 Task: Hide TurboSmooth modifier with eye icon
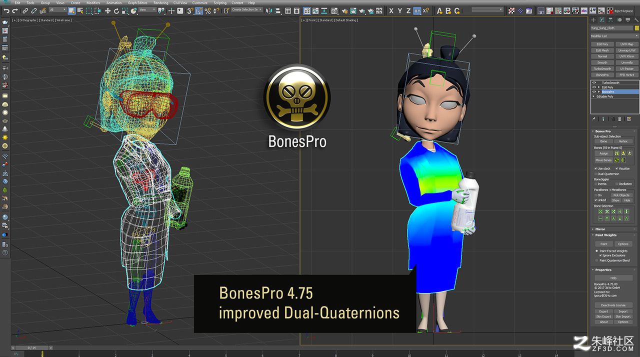594,82
